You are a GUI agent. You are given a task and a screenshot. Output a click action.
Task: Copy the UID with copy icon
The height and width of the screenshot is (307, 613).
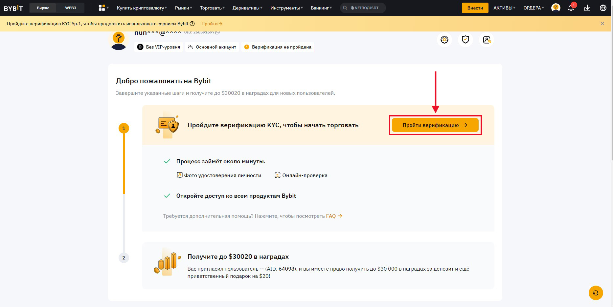click(217, 32)
